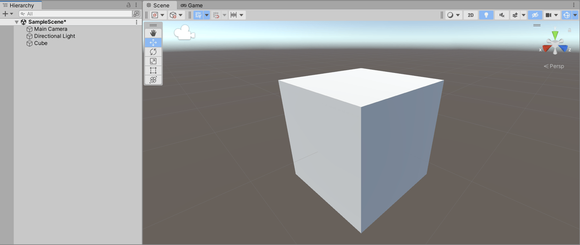Click the search type magnifier icon

coord(23,14)
